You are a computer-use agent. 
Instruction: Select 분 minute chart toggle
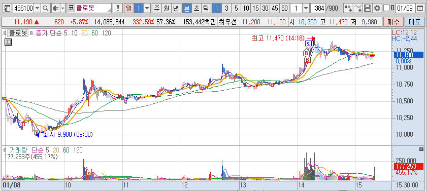(186, 8)
